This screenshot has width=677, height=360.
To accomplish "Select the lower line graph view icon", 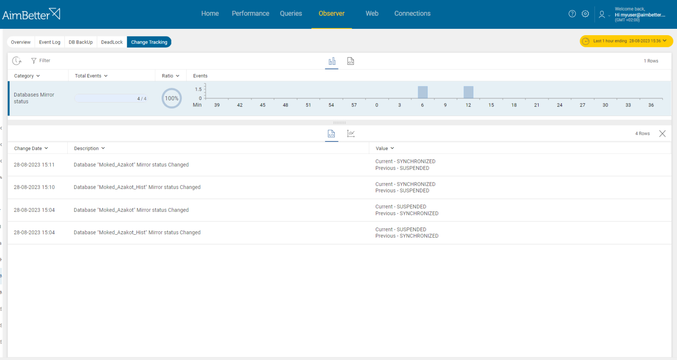I will click(351, 134).
